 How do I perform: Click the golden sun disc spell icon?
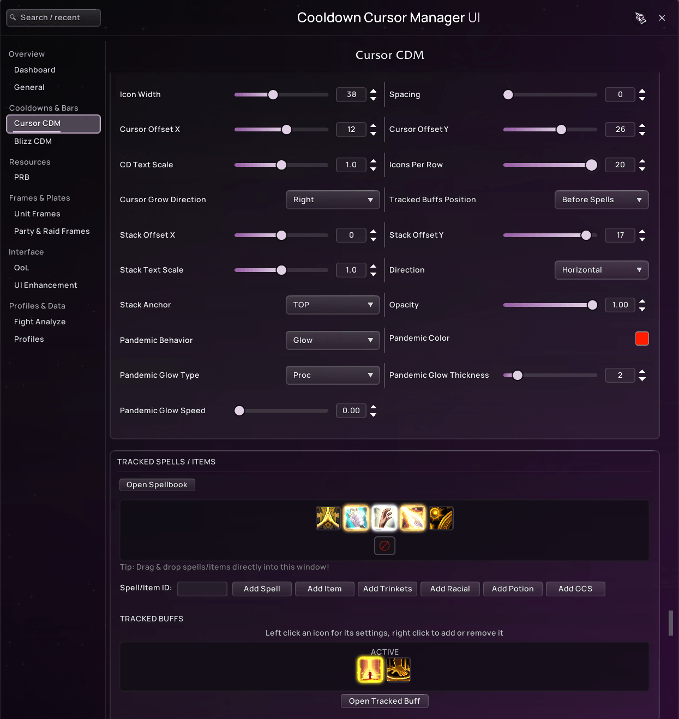(441, 518)
